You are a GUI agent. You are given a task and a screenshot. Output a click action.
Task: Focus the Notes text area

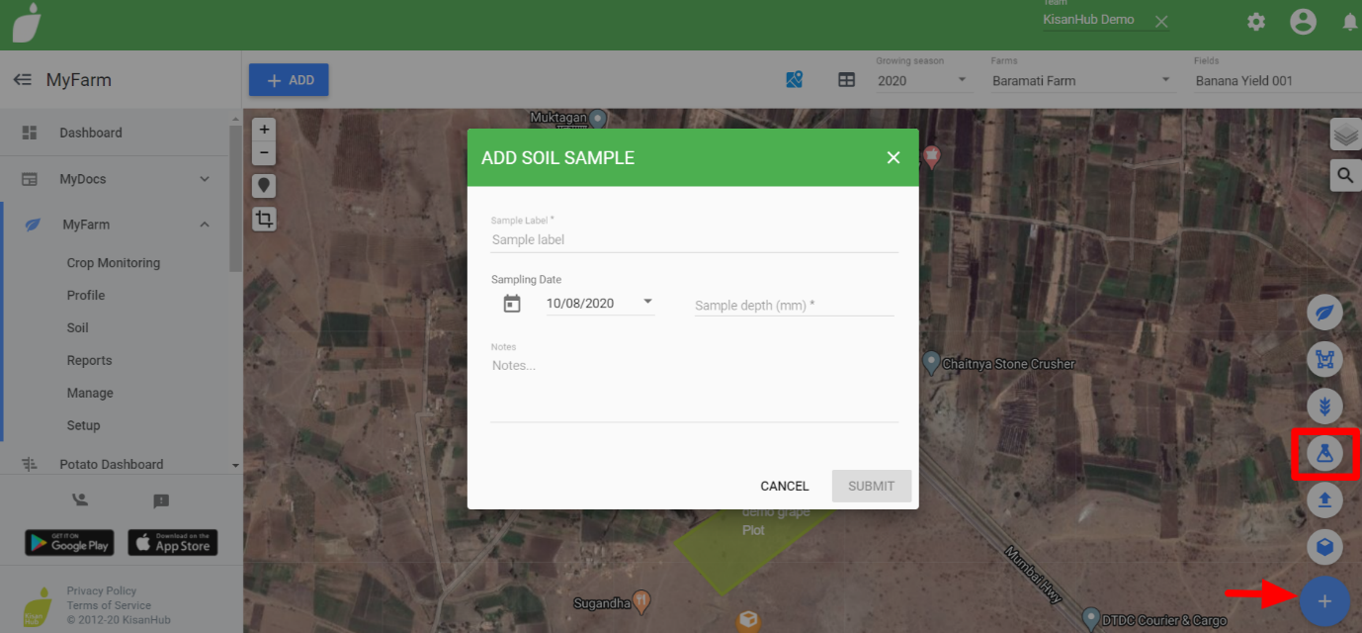[694, 389]
